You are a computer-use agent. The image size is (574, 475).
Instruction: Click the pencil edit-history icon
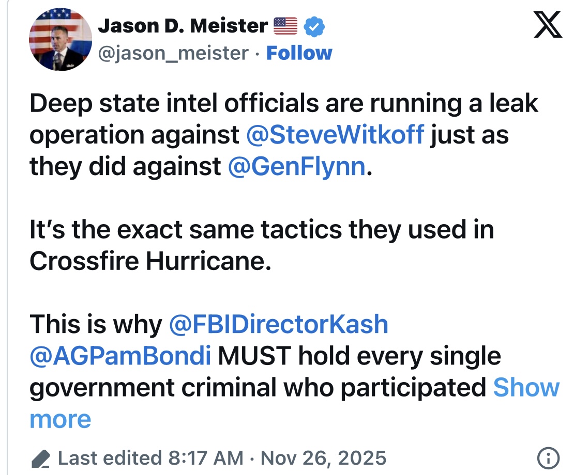click(x=40, y=458)
